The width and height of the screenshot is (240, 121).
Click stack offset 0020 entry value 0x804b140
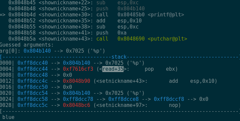click(76, 93)
